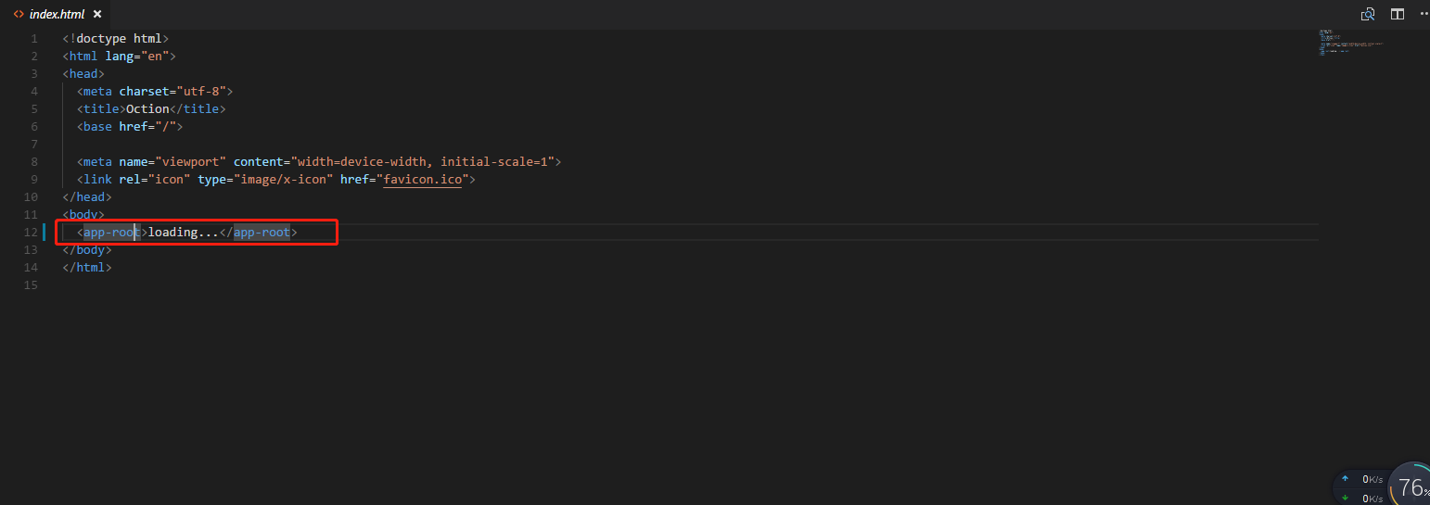Click the "Oction" title text

click(147, 109)
